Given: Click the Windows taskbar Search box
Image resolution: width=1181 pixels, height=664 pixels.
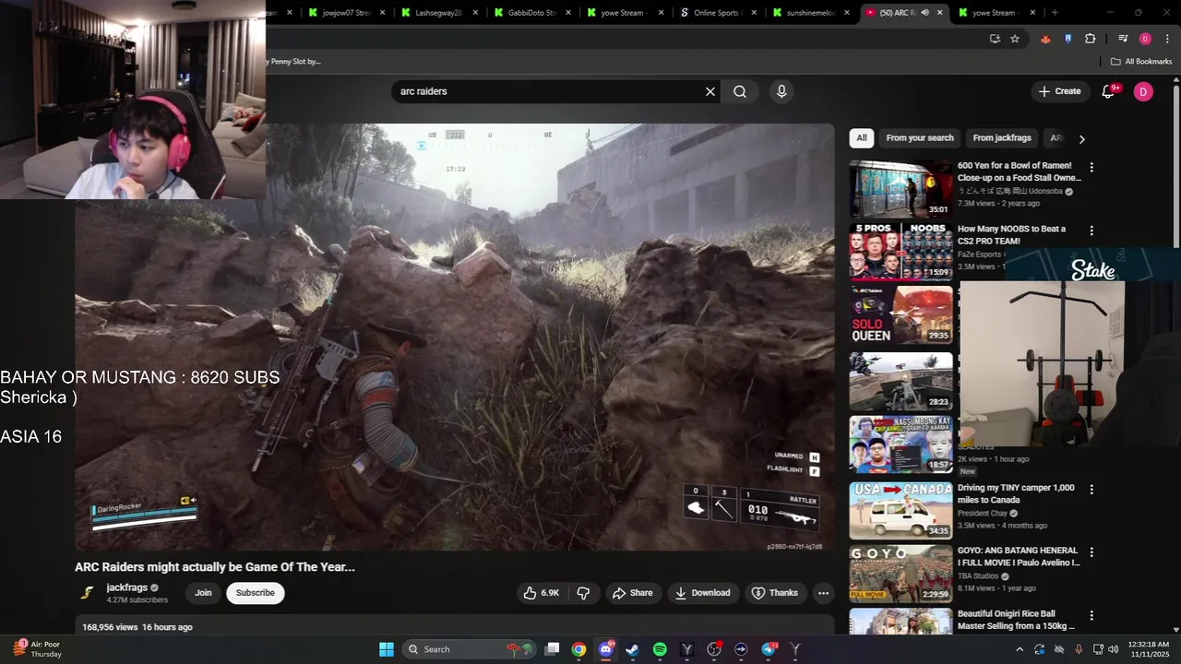Looking at the screenshot, I should point(469,649).
